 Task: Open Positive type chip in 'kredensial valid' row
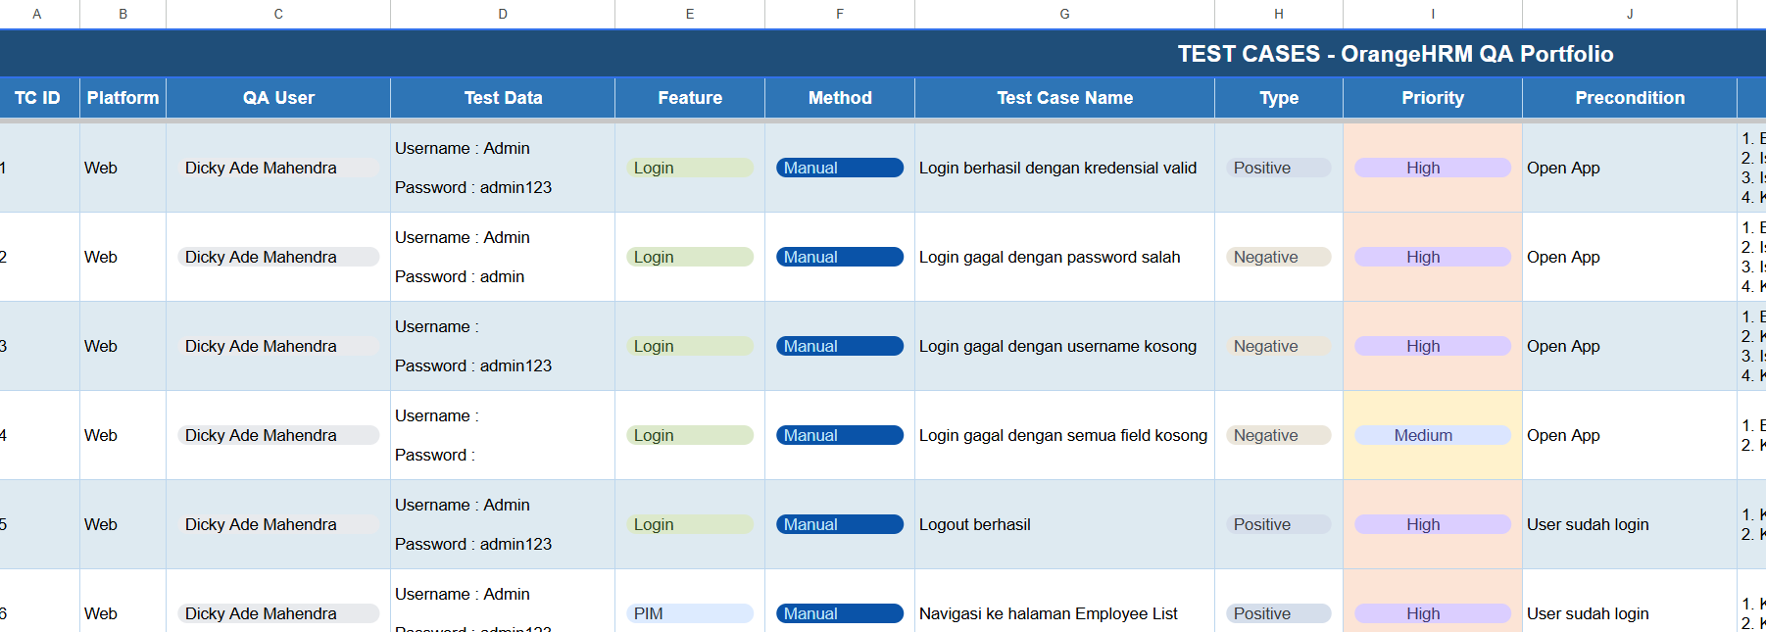[1279, 168]
